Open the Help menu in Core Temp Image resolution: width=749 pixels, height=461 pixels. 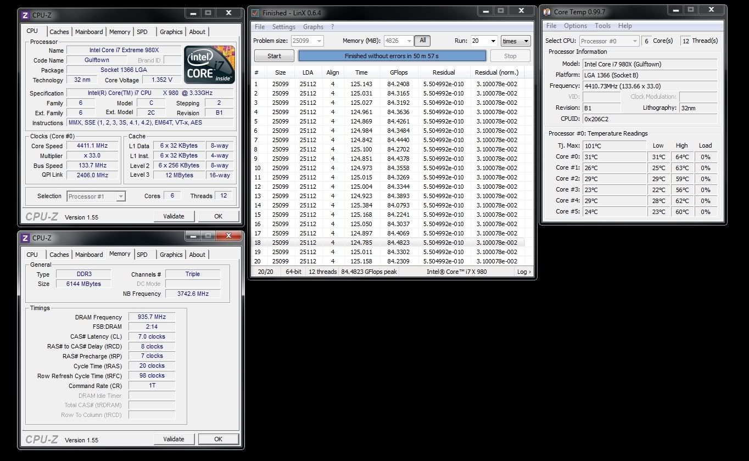(x=625, y=26)
